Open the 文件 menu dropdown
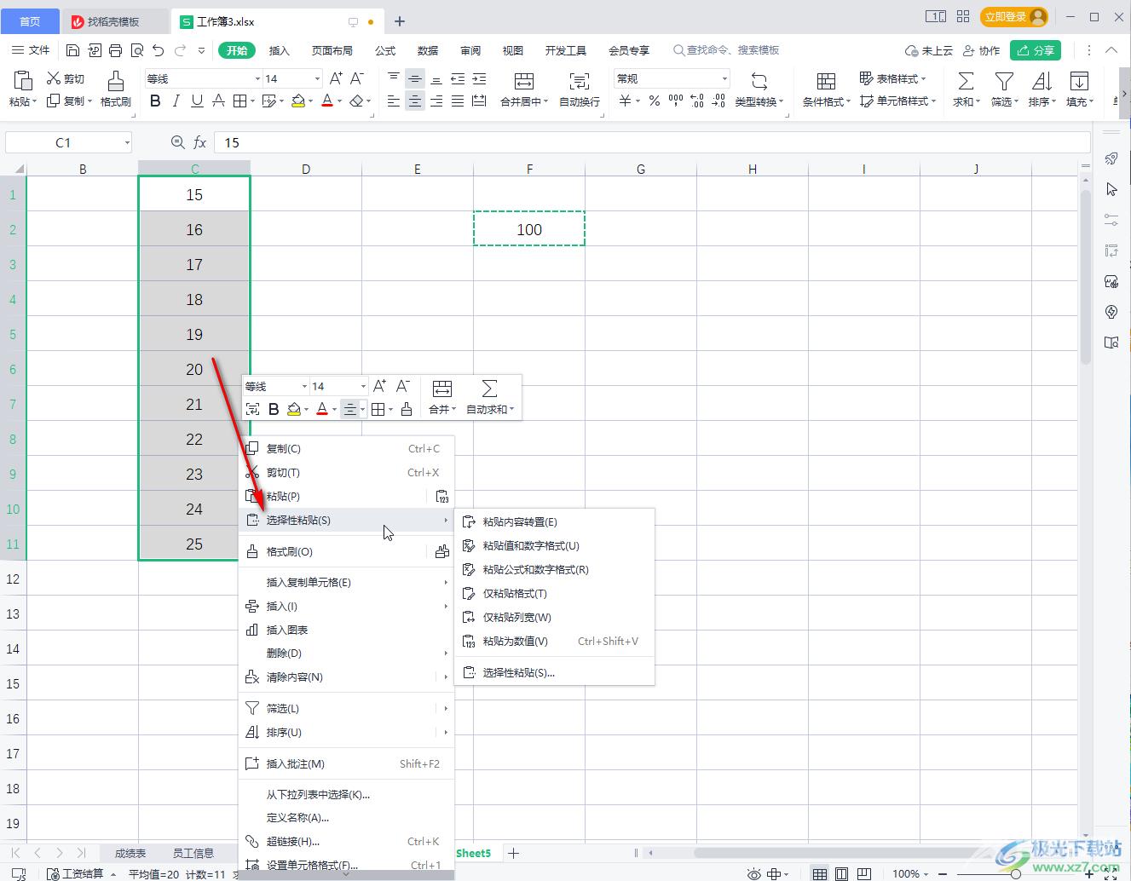1131x881 pixels. point(31,50)
